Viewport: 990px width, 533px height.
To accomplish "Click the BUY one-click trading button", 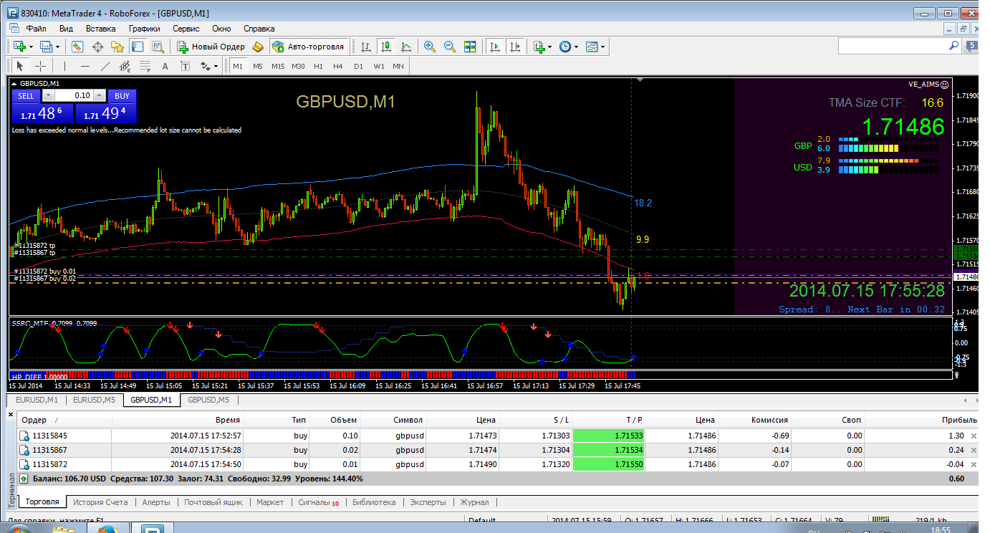I will 122,96.
